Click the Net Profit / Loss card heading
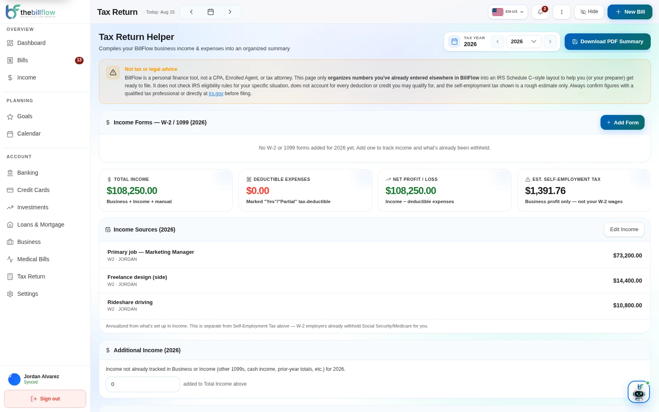Image resolution: width=659 pixels, height=412 pixels. coord(415,179)
